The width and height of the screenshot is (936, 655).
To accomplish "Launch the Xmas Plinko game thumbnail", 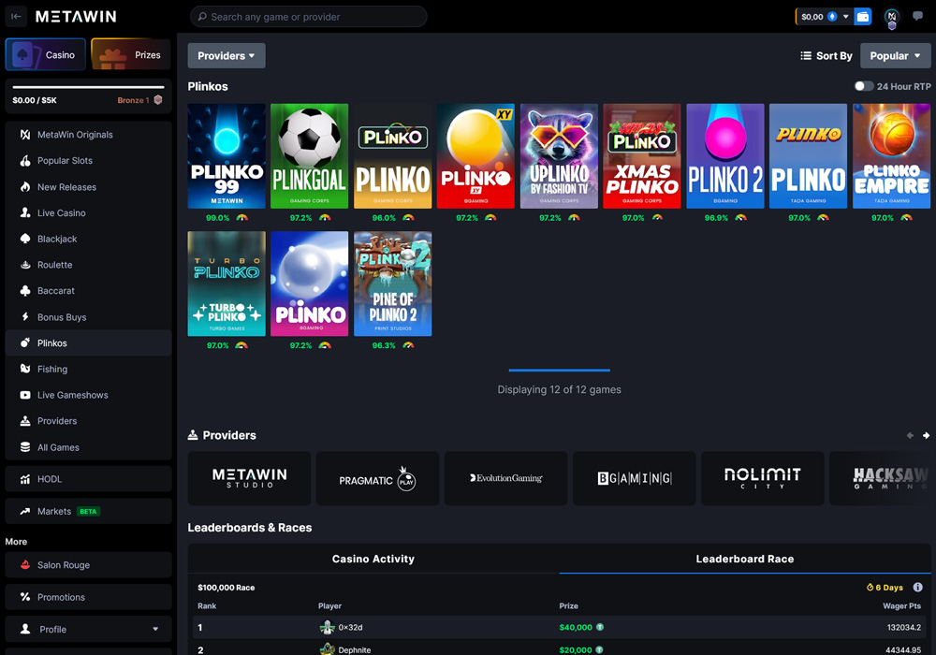I will [642, 156].
